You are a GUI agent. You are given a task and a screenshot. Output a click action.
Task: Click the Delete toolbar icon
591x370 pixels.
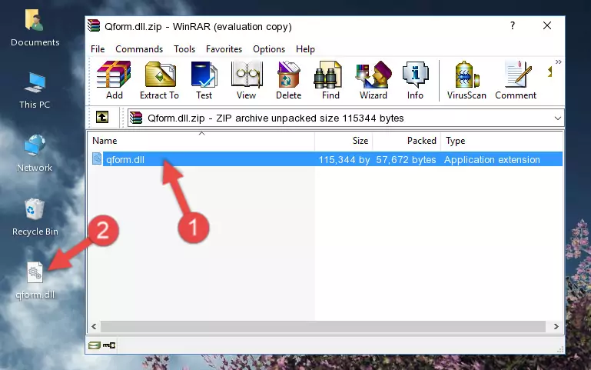tap(289, 80)
